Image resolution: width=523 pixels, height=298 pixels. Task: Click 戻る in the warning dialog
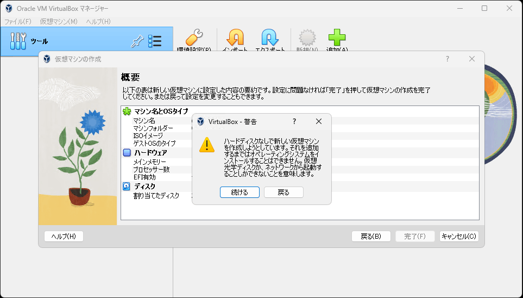[283, 193]
